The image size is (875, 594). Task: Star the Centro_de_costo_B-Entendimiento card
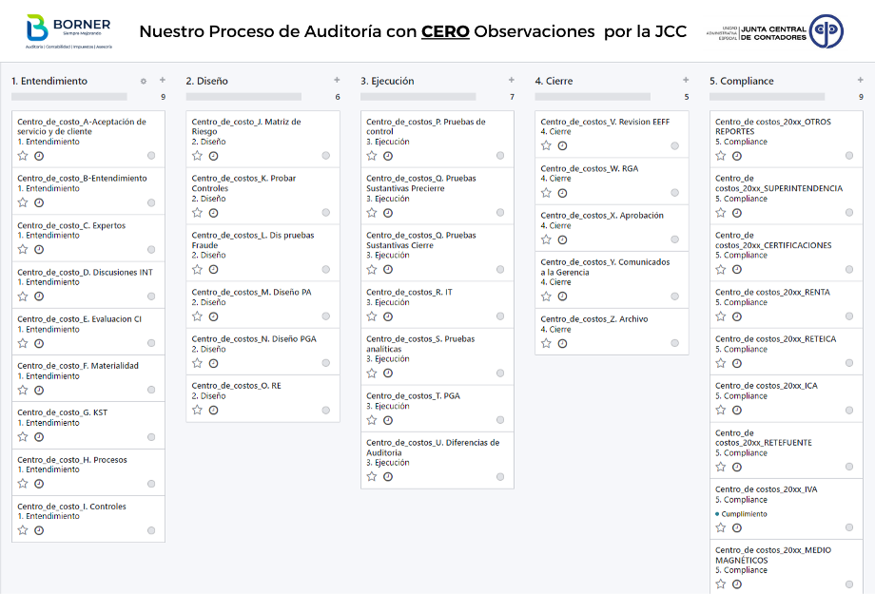click(23, 202)
